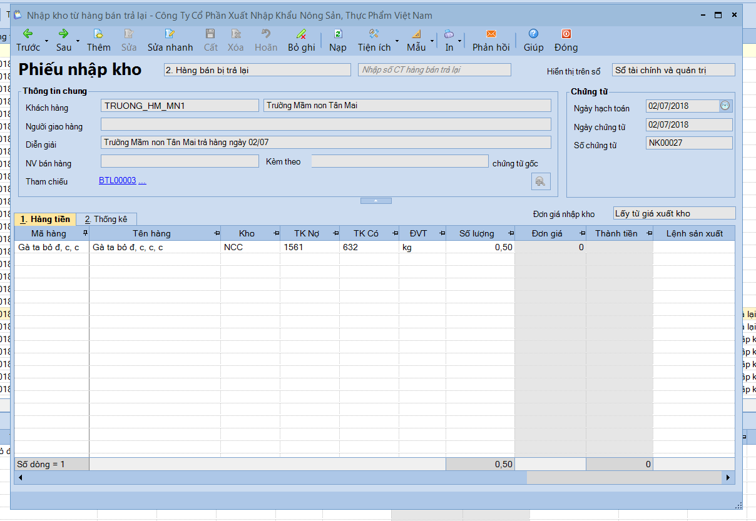Expand the Trước dropdown arrow
The width and height of the screenshot is (756, 521).
(46, 41)
